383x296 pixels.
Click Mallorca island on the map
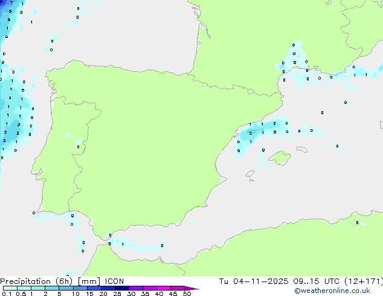click(x=280, y=158)
